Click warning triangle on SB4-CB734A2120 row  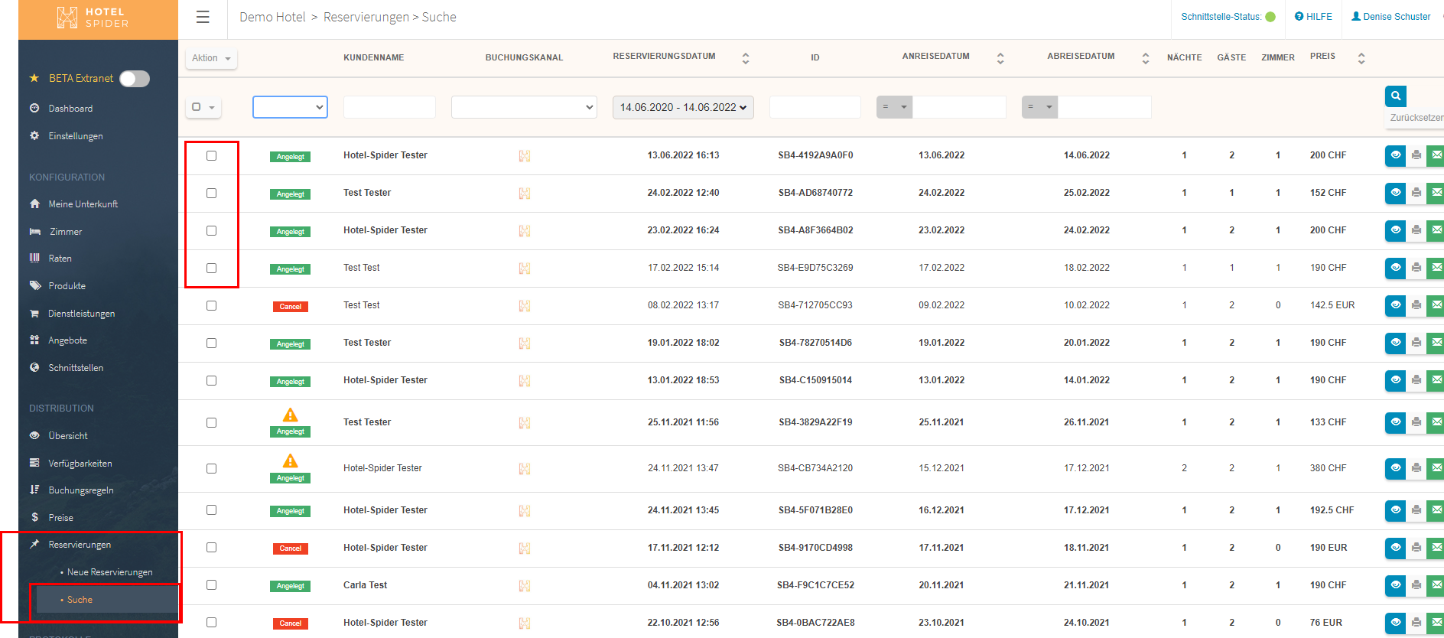[x=290, y=461]
